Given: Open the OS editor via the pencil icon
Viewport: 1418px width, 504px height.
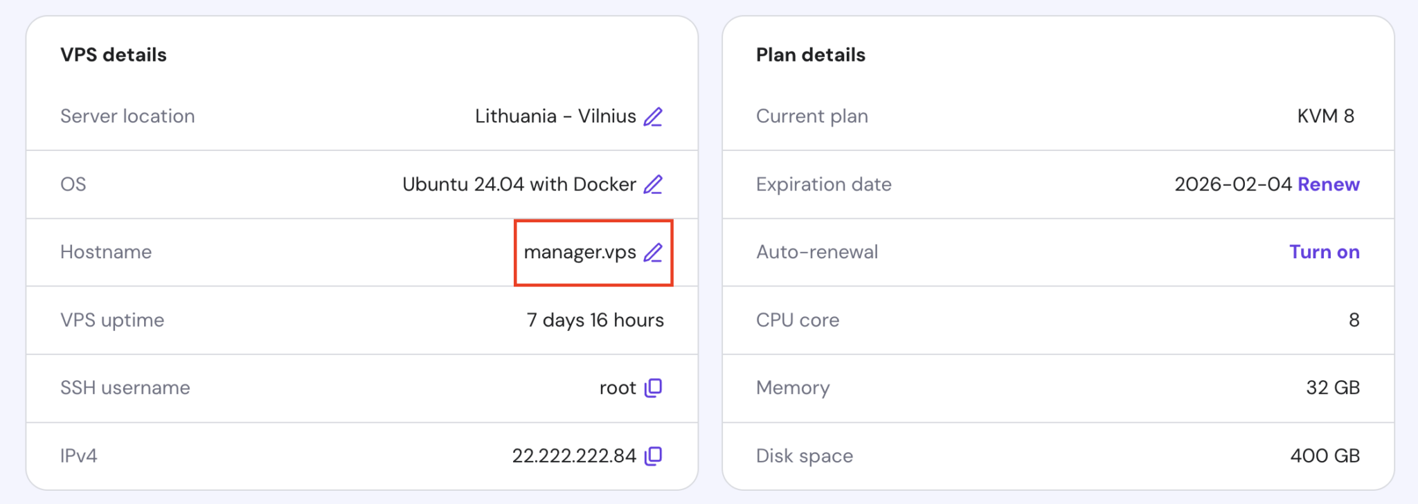Looking at the screenshot, I should tap(654, 184).
